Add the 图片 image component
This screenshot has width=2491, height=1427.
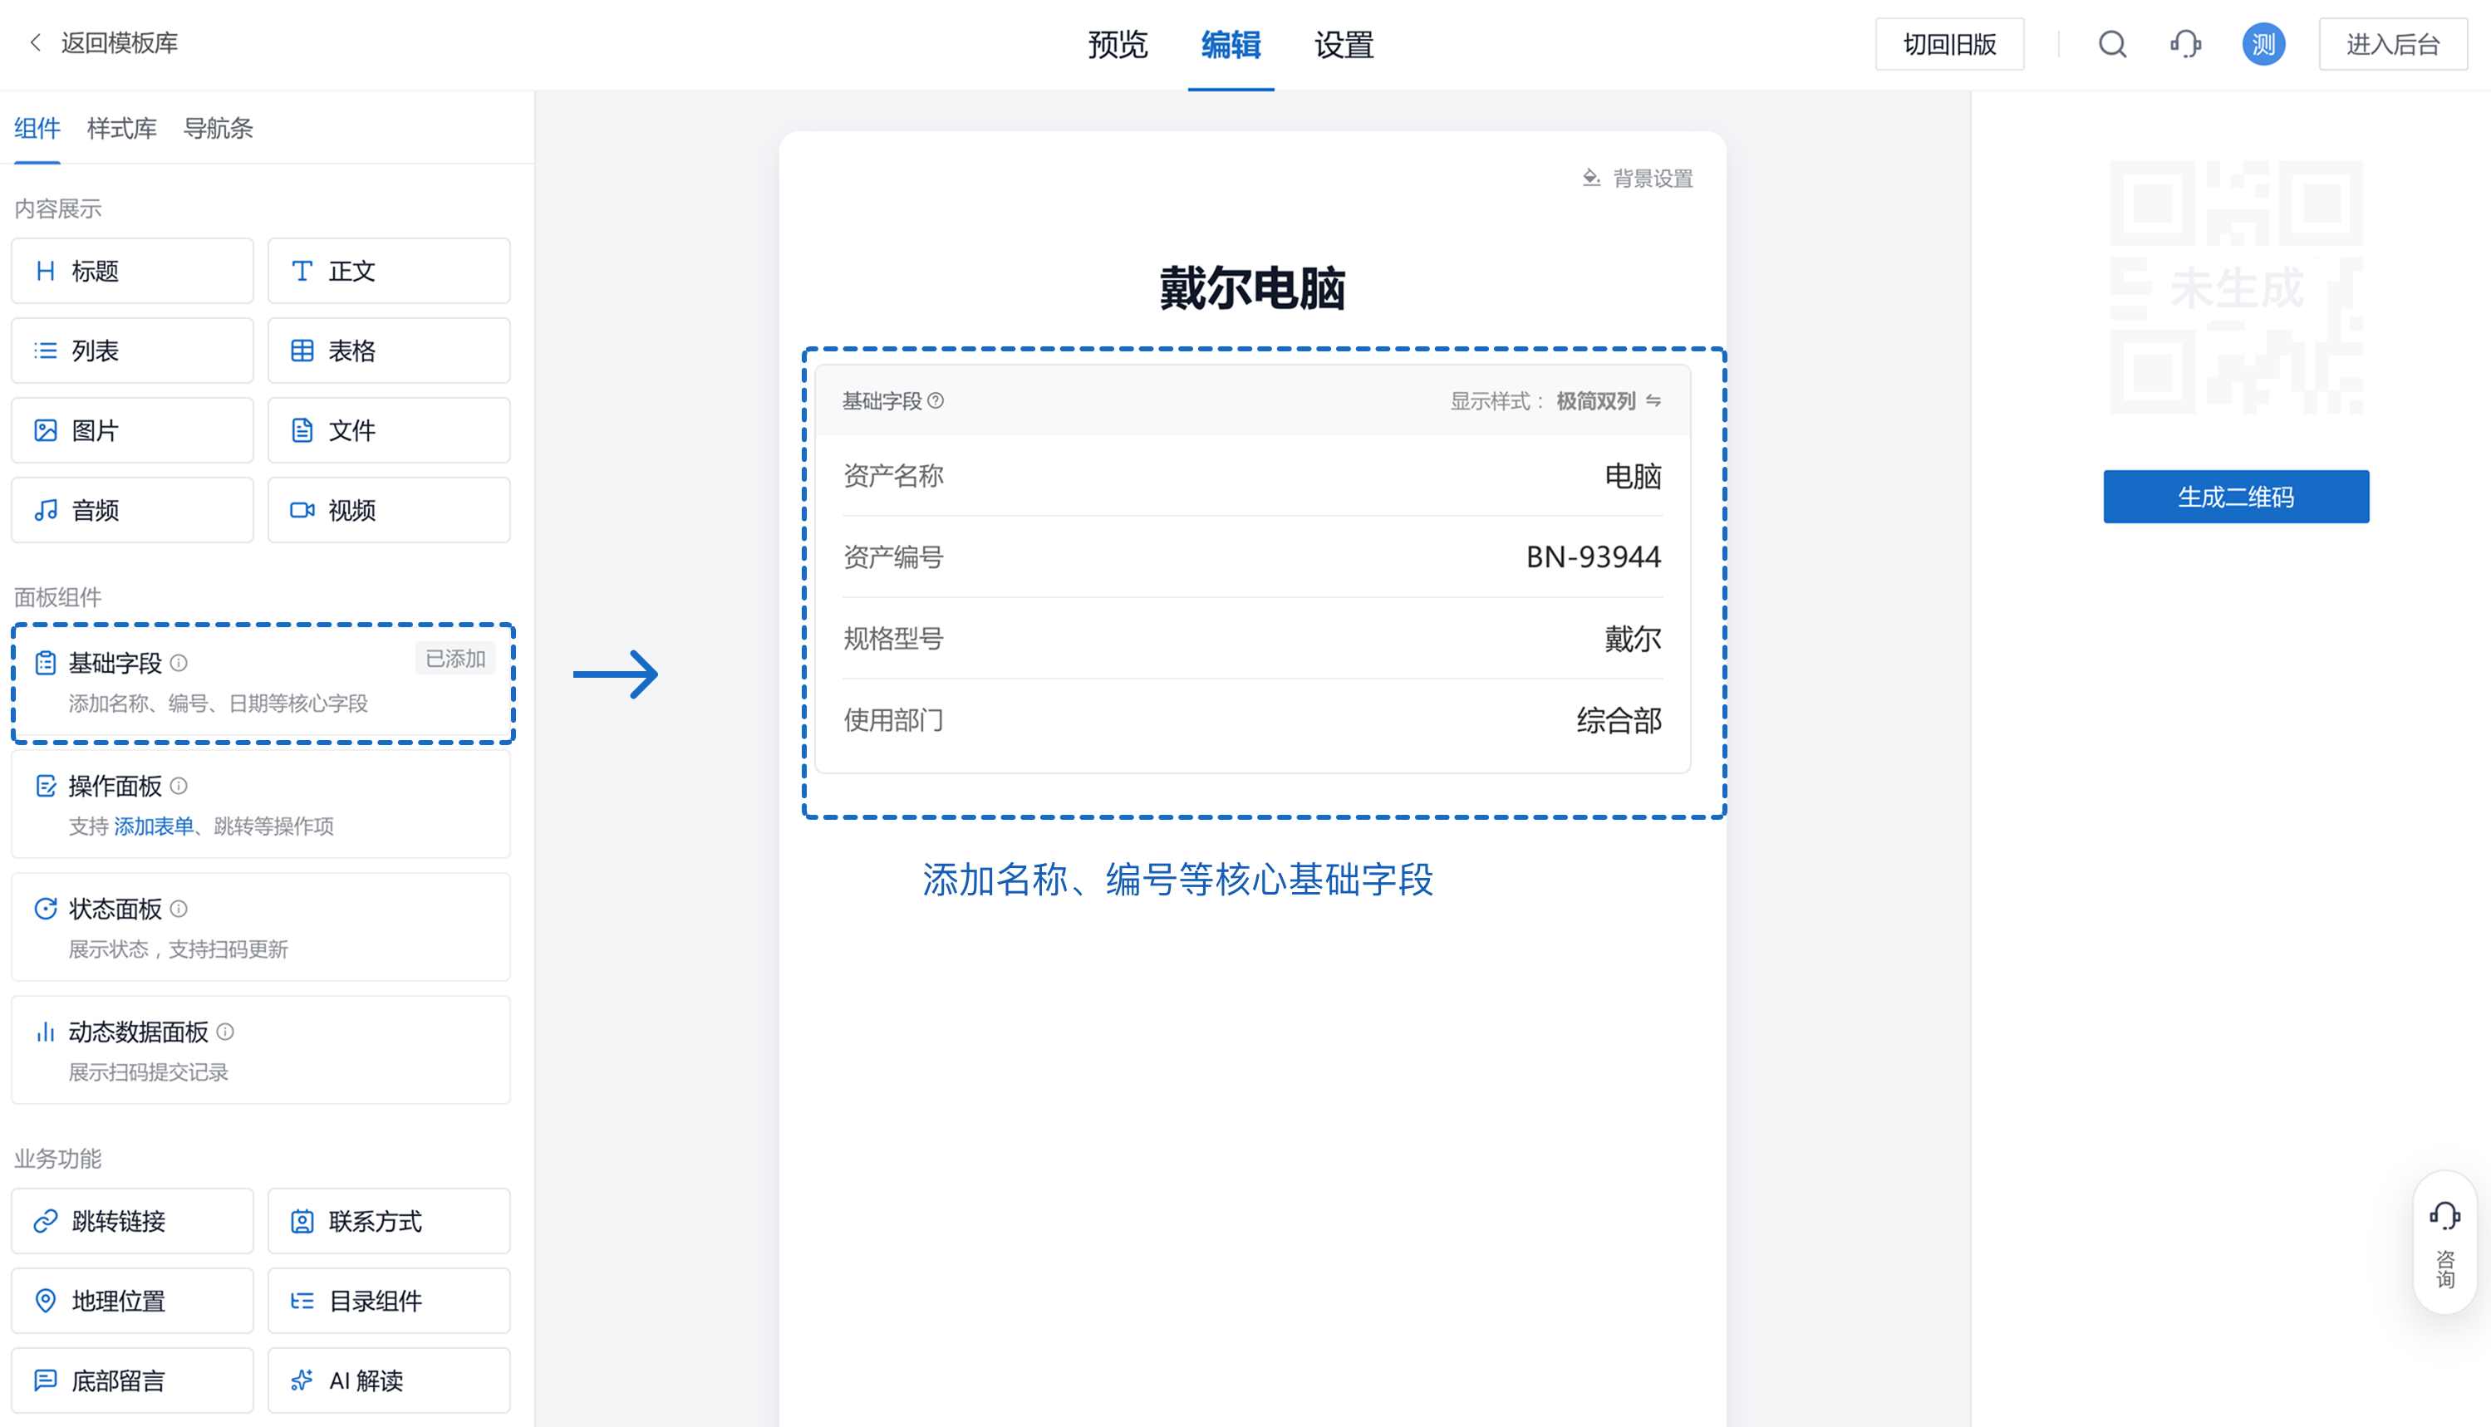click(132, 430)
